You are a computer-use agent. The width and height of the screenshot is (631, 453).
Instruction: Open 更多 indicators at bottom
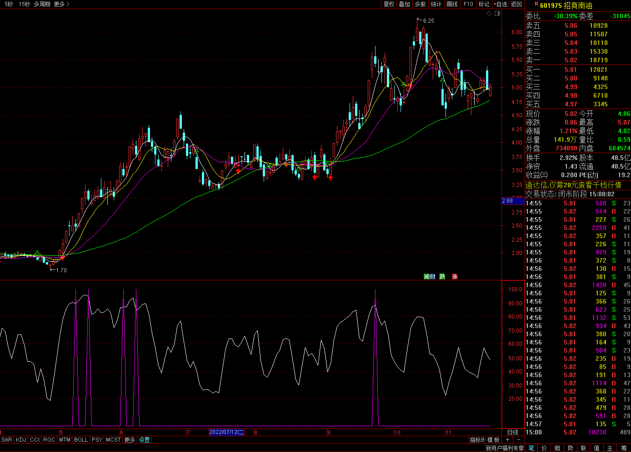(130, 440)
